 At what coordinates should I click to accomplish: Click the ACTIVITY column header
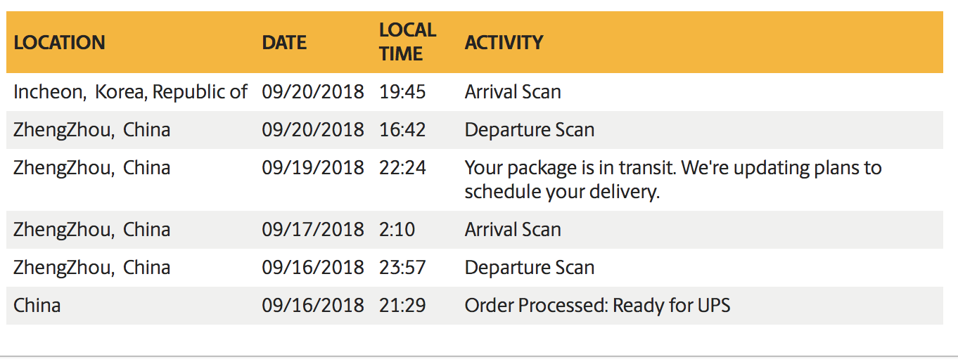pos(504,43)
